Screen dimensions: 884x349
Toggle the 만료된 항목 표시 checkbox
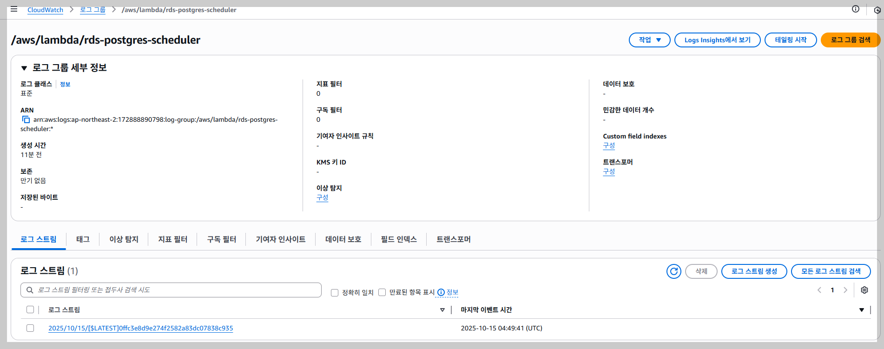[382, 292]
